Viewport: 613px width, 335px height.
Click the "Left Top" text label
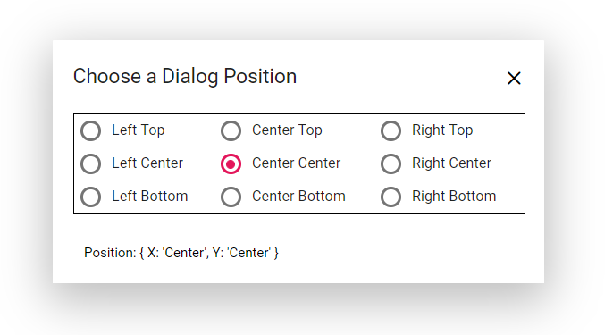coord(138,130)
